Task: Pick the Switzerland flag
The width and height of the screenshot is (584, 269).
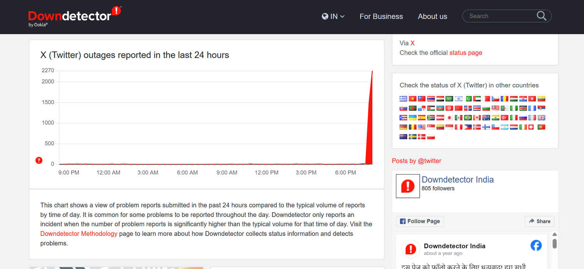Action: [531, 127]
